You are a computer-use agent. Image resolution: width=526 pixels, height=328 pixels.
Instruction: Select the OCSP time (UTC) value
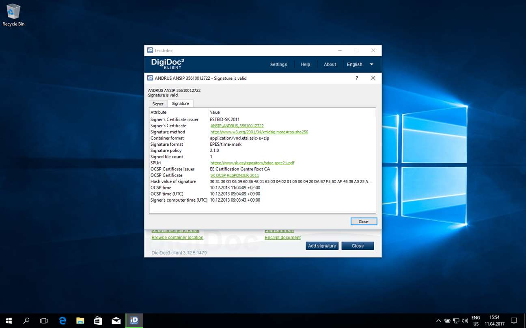coord(235,194)
